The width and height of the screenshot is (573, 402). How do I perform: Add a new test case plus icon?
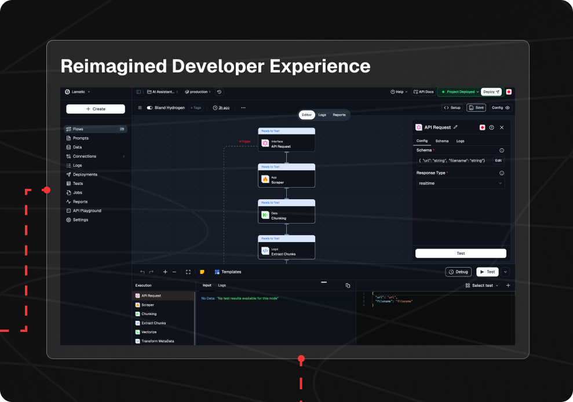click(508, 286)
